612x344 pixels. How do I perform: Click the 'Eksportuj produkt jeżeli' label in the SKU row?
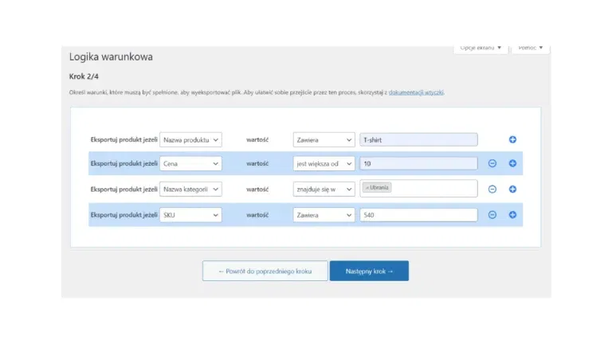[x=124, y=215]
